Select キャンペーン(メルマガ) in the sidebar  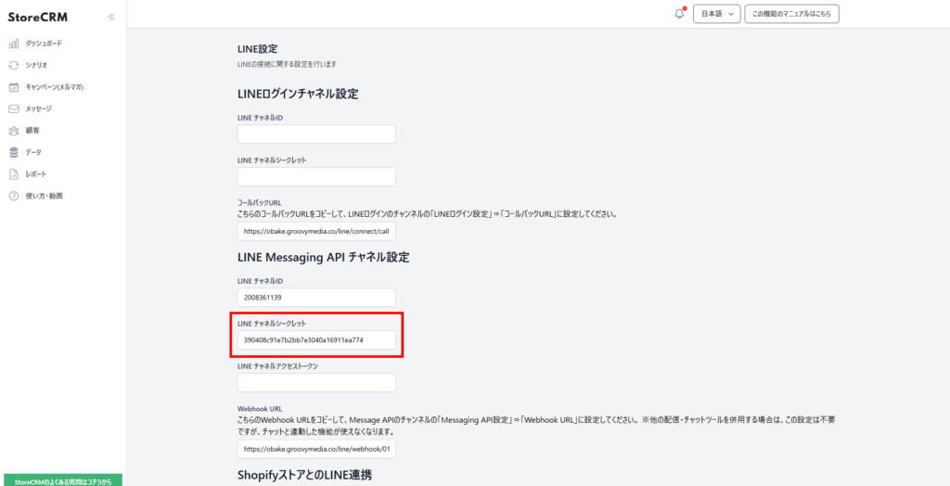54,87
